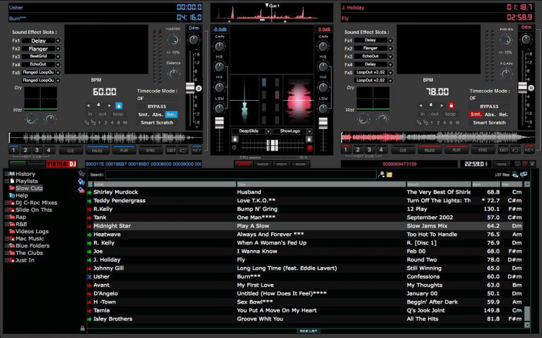The image size is (542, 338).
Task: Click the network monitors icon near file count
Action: tap(524, 174)
